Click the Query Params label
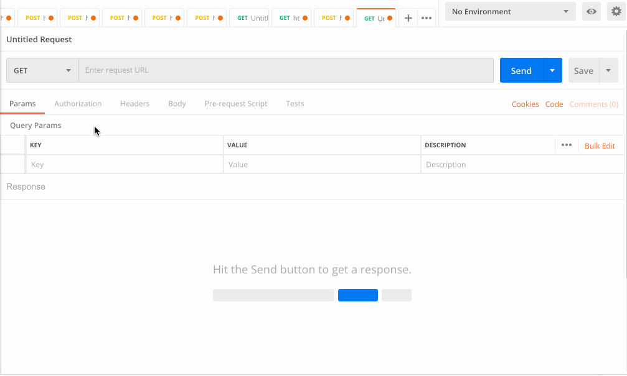The image size is (627, 376). tap(35, 126)
